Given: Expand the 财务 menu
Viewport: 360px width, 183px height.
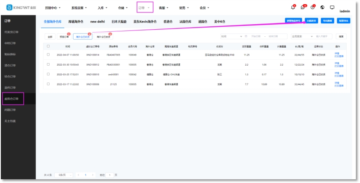Looking at the screenshot, I should [x=184, y=8].
